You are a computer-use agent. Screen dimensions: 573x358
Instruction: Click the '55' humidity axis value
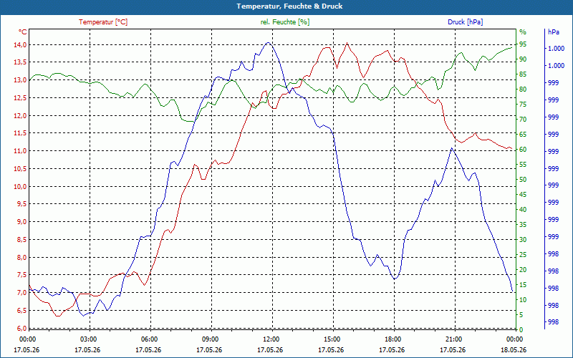click(523, 165)
